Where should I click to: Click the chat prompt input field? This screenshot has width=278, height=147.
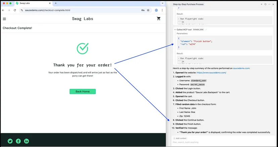coord(223,142)
